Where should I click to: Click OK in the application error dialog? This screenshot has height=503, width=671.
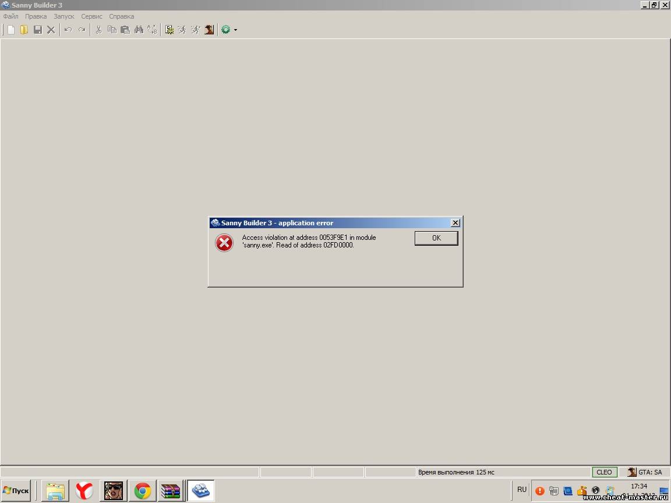pyautogui.click(x=436, y=238)
